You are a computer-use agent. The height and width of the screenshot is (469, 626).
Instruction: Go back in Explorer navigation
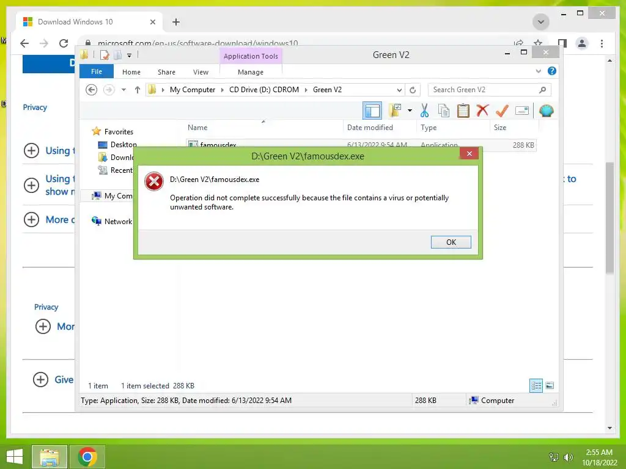click(x=92, y=90)
